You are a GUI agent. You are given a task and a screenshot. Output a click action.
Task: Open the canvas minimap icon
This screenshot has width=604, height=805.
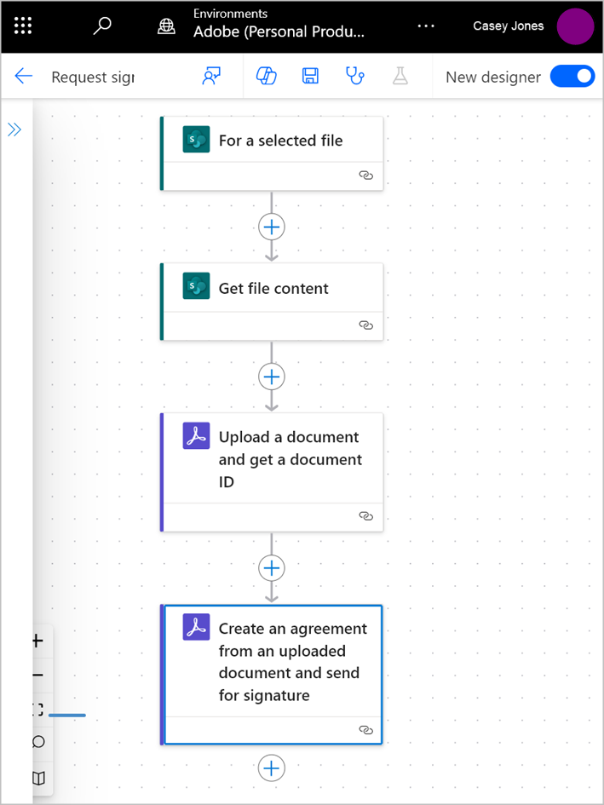pyautogui.click(x=37, y=779)
